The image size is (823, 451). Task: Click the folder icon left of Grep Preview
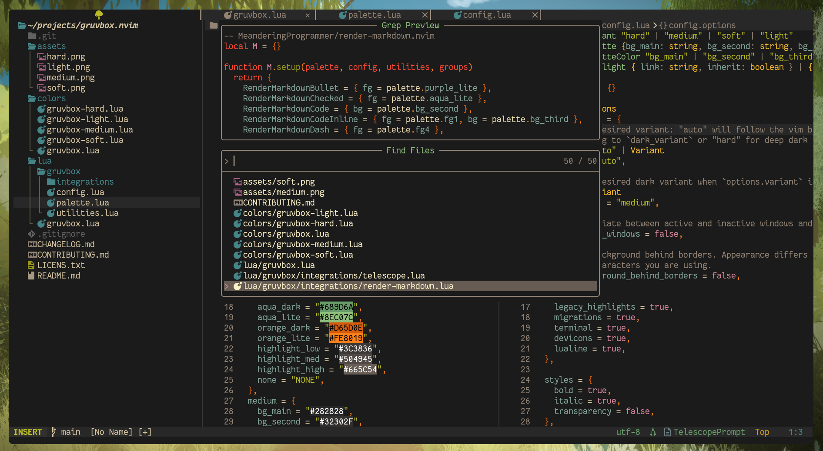(213, 26)
